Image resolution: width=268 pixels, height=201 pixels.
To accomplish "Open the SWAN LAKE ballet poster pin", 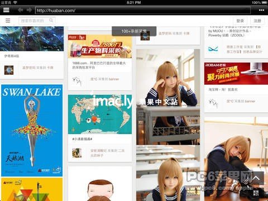I will (x=32, y=130).
